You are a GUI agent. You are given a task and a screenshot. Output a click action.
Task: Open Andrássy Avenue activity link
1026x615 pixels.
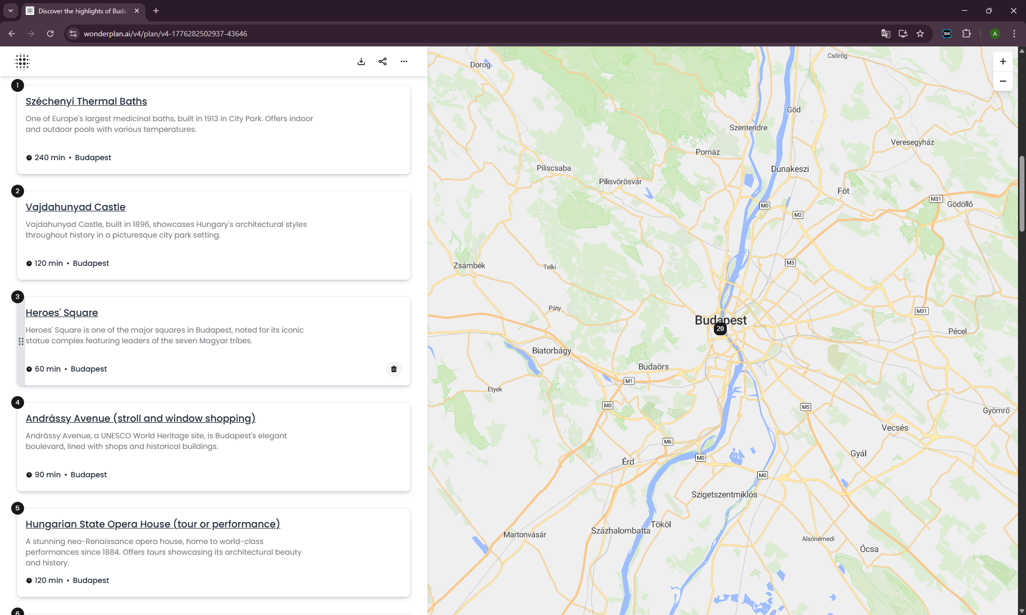point(141,419)
